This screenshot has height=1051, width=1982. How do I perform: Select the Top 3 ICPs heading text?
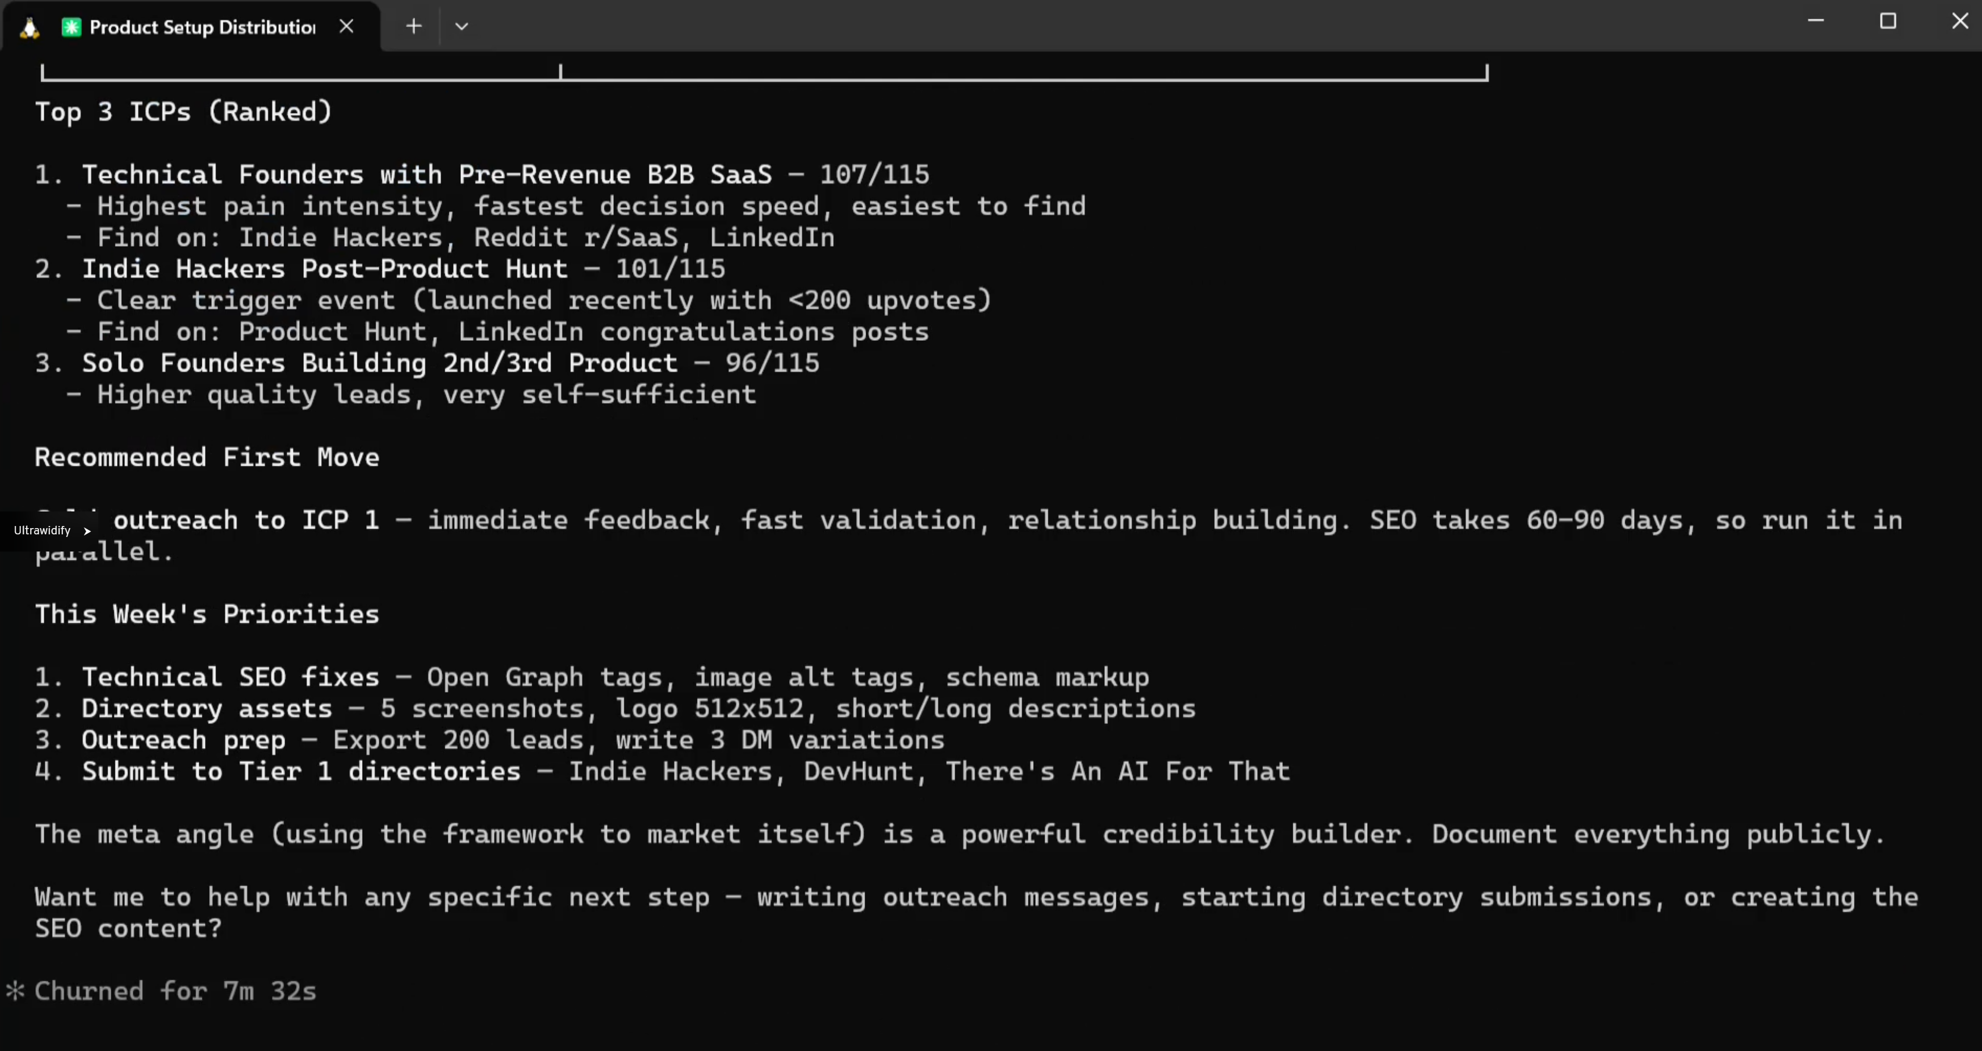pos(183,111)
